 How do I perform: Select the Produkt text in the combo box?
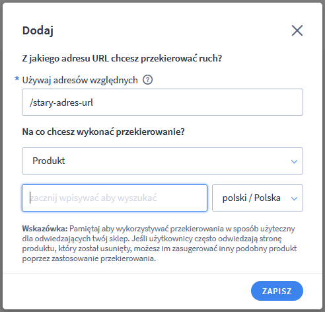click(x=49, y=161)
